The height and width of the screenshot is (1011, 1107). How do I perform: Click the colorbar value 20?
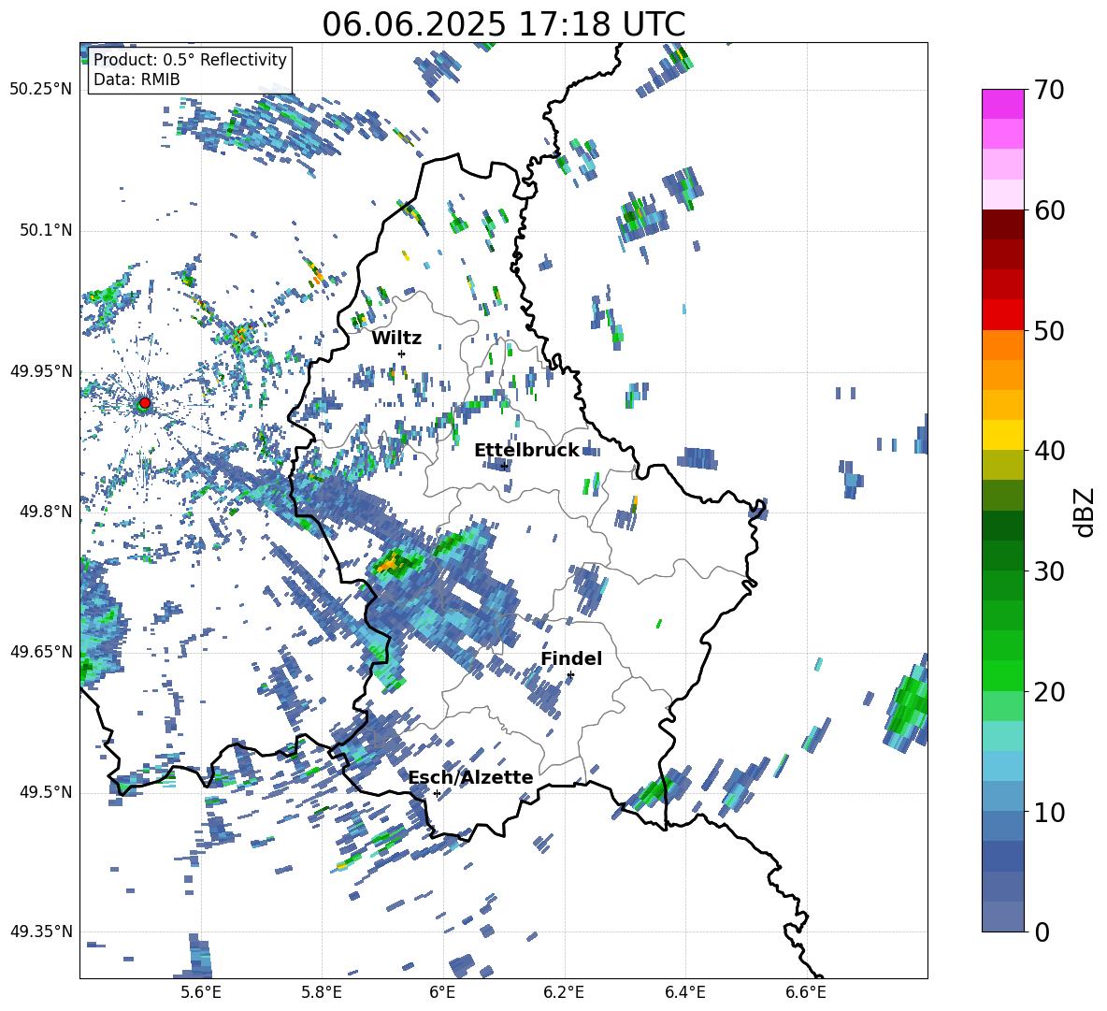[x=1049, y=692]
